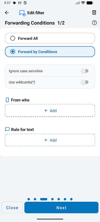Tap the back arrow icon

7,13
